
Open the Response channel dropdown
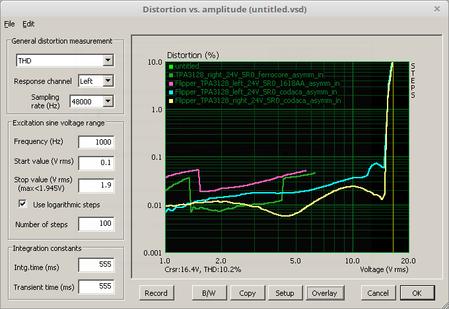point(108,81)
